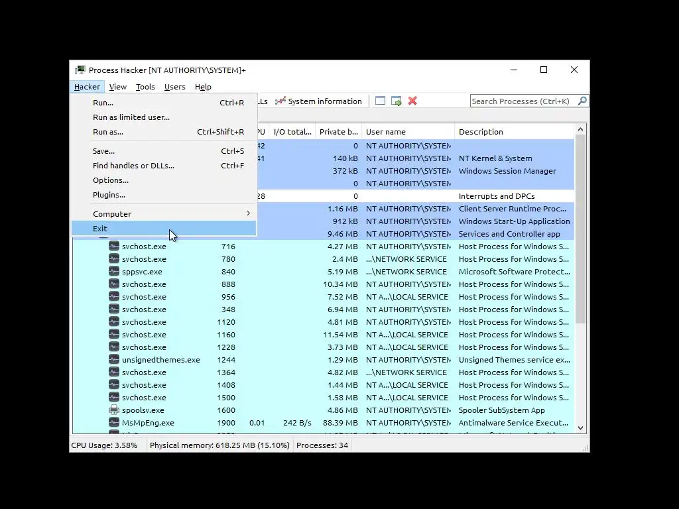Select Save... in the menu

point(164,151)
